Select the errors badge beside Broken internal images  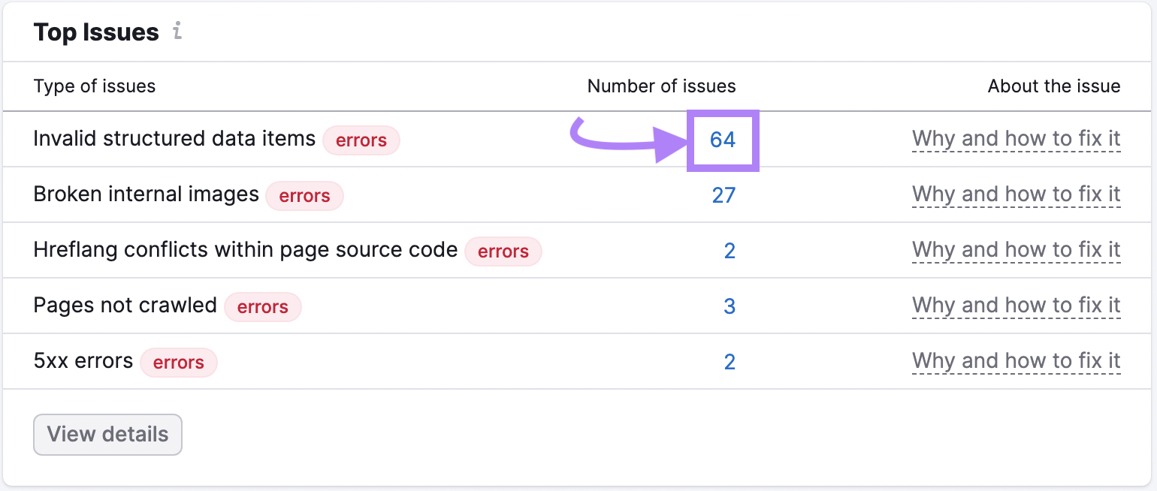point(304,196)
